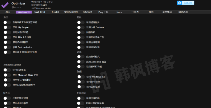The width and height of the screenshot is (211, 108).
Task: Toggle 禁用 TPM 2.0 检测 switch
Action: 7,37
